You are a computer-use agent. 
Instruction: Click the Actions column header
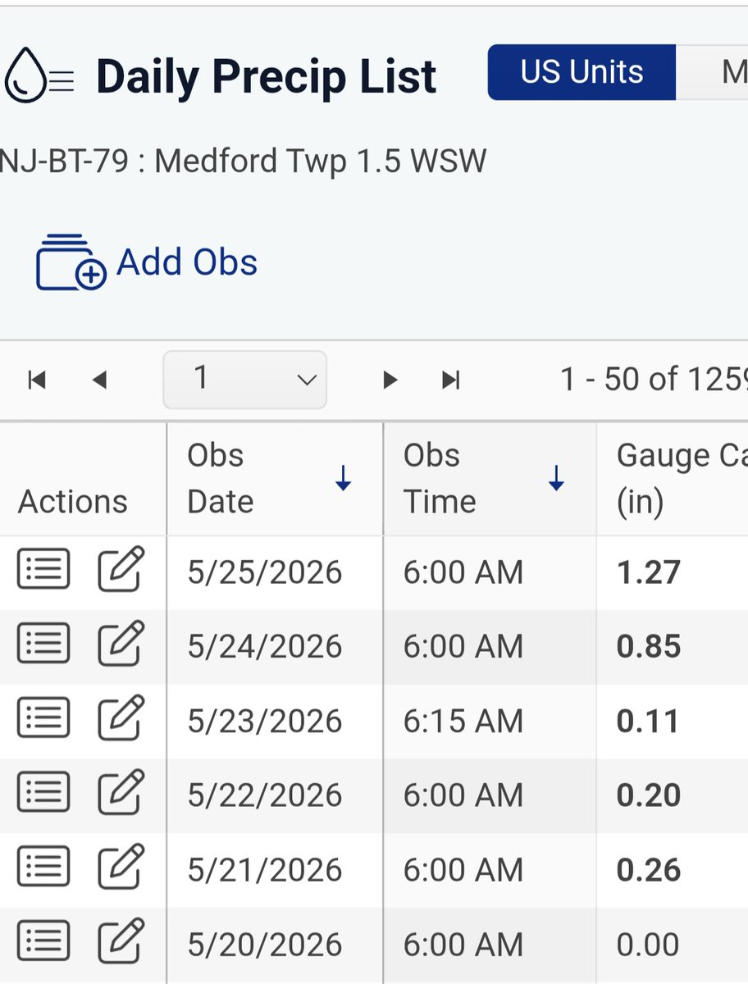click(x=83, y=479)
